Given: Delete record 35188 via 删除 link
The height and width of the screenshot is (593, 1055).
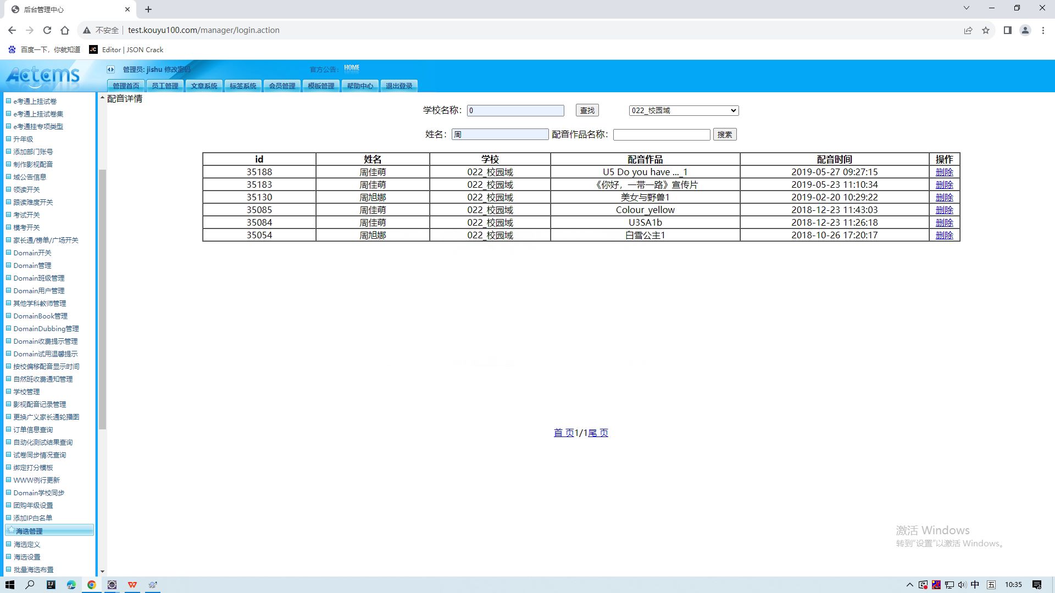Looking at the screenshot, I should click(944, 172).
